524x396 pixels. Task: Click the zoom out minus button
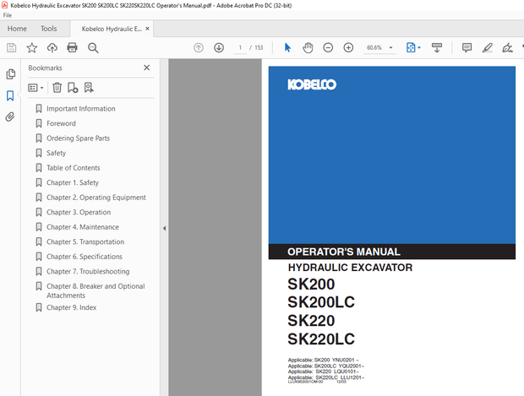point(328,47)
